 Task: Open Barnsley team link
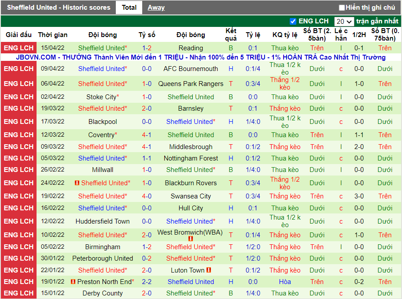click(191, 108)
